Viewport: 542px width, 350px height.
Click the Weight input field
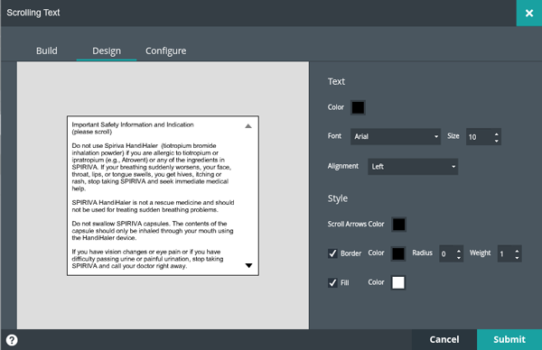tap(509, 253)
